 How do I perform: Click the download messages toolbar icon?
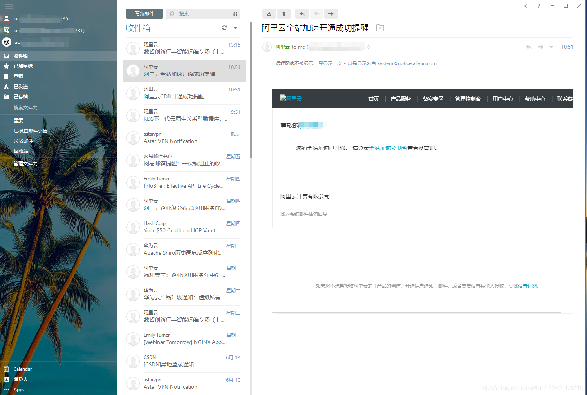[269, 14]
